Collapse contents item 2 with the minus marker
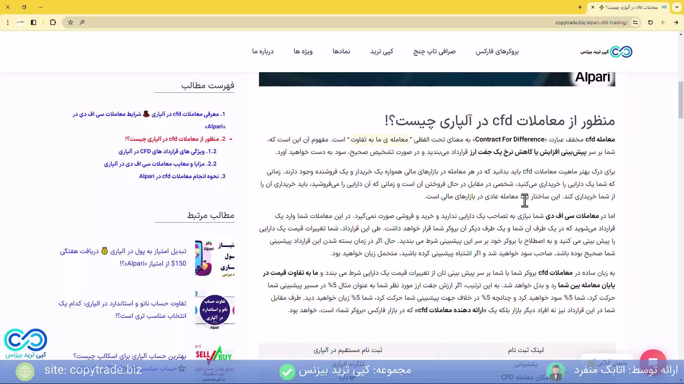Image resolution: width=684 pixels, height=384 pixels. click(x=231, y=139)
